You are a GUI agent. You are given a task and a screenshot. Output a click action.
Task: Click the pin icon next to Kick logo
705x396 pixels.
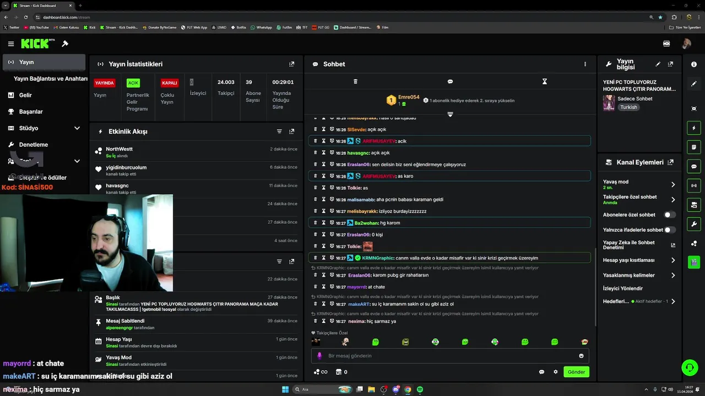coord(65,43)
